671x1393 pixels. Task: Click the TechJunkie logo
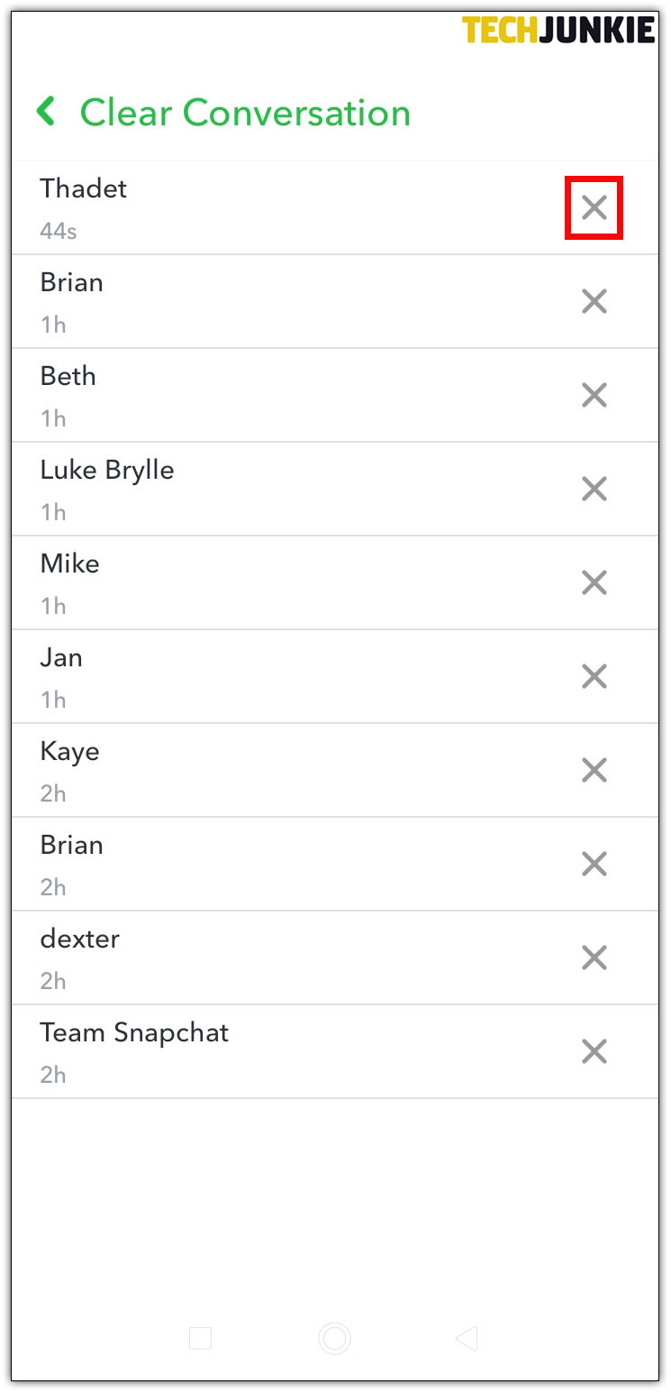[x=558, y=31]
